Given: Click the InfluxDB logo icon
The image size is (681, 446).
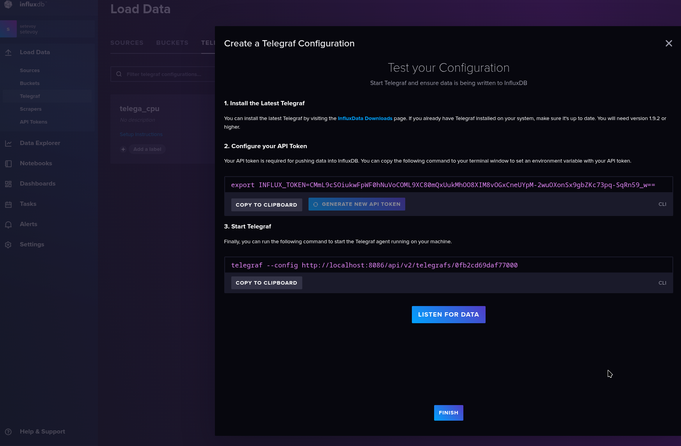Looking at the screenshot, I should click(8, 4).
